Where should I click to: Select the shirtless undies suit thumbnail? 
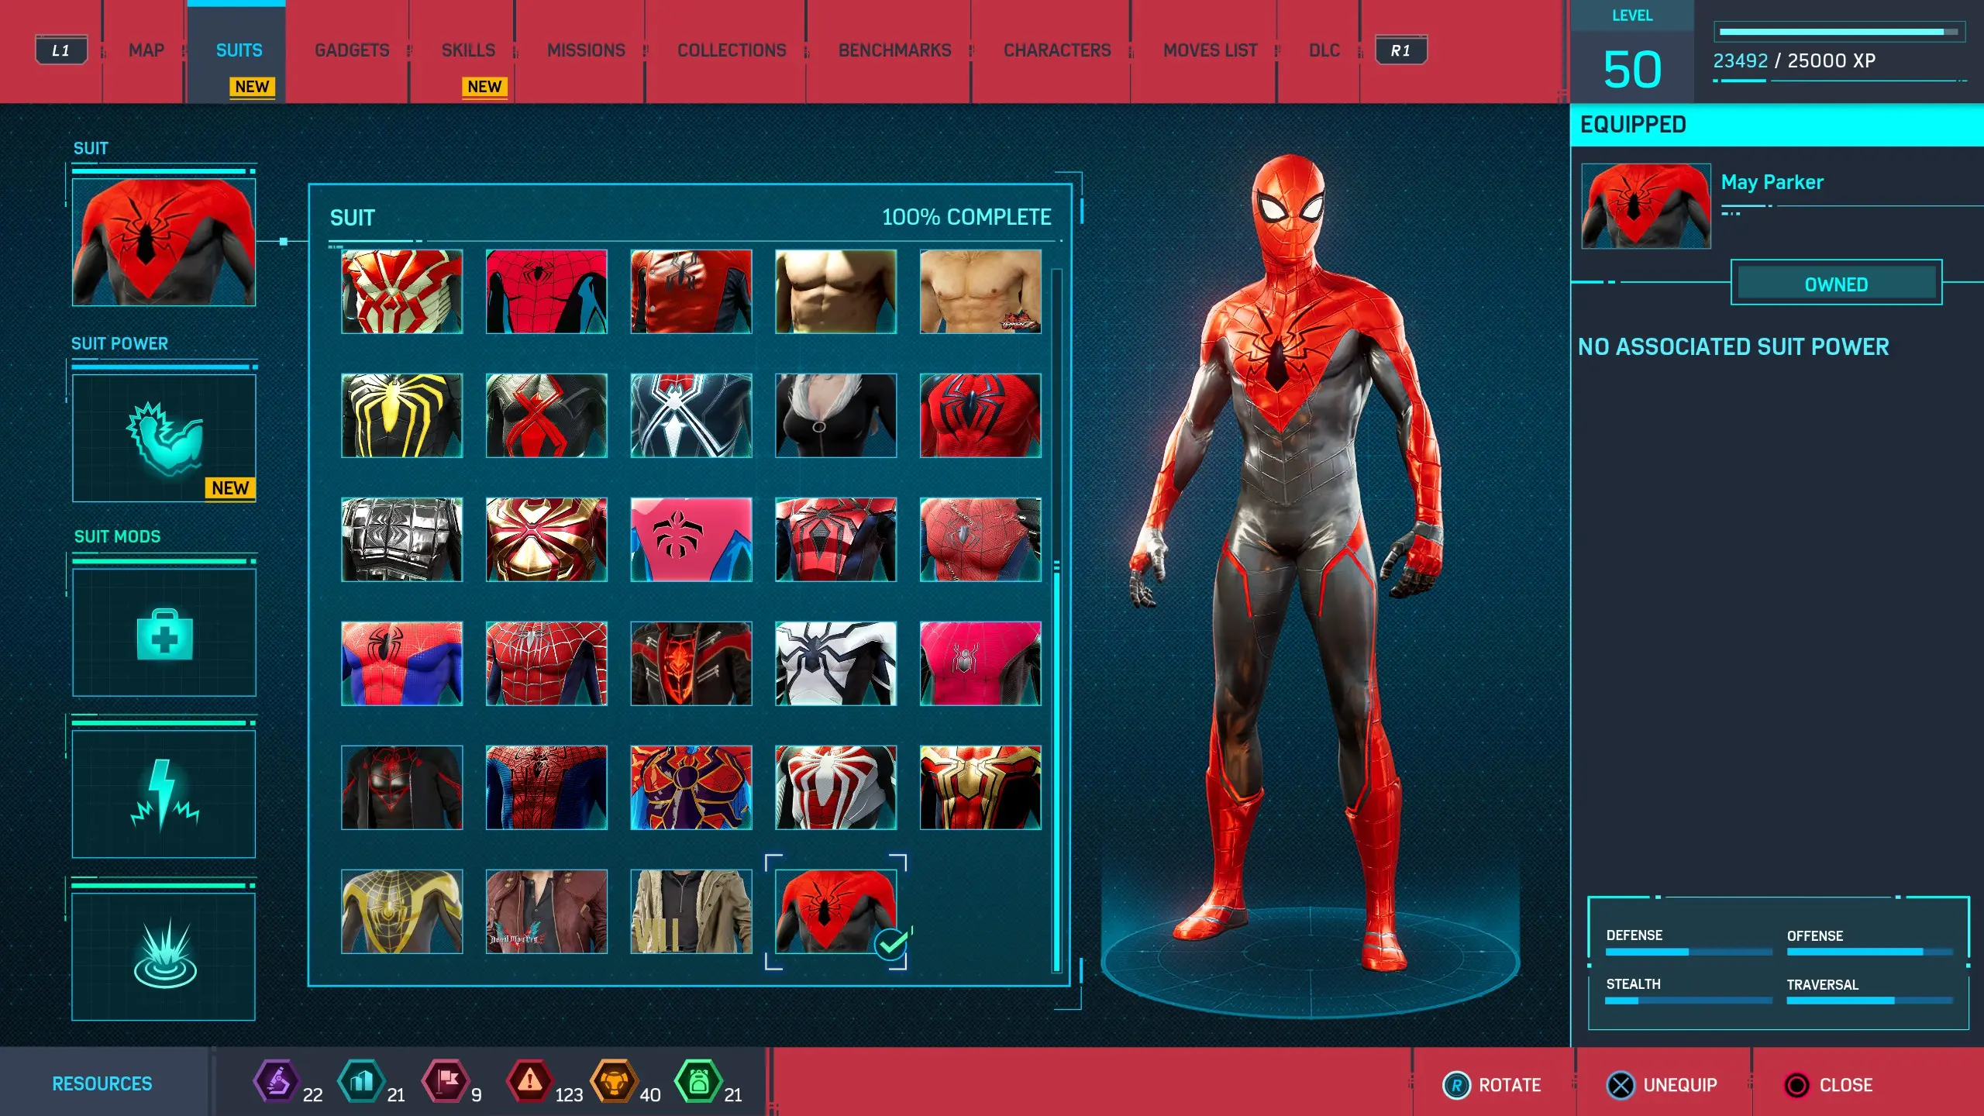[x=835, y=291]
